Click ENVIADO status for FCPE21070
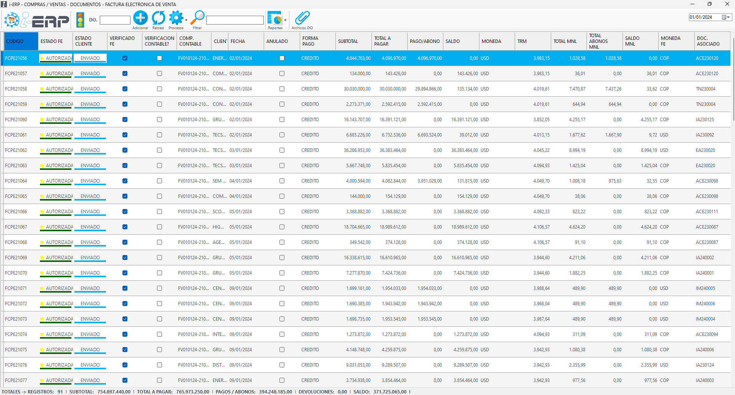This screenshot has width=735, height=395. (90, 273)
